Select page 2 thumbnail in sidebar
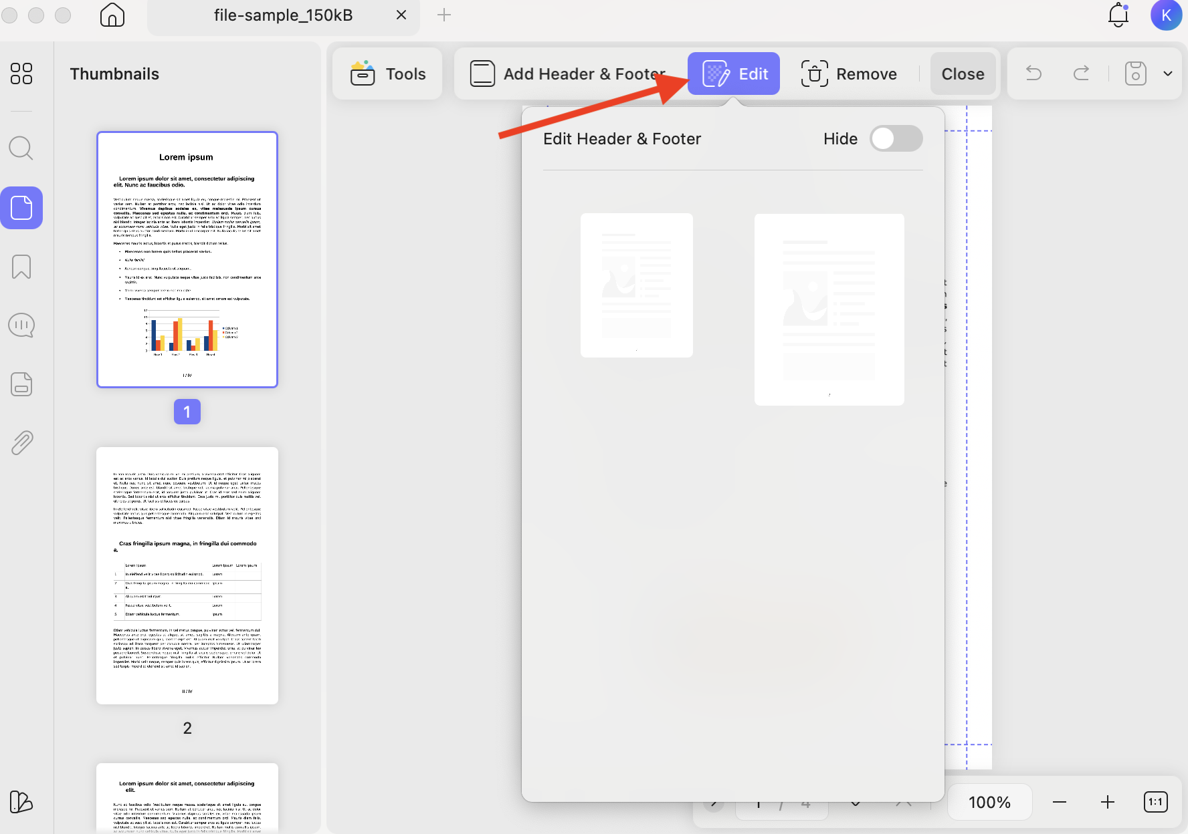 click(187, 575)
